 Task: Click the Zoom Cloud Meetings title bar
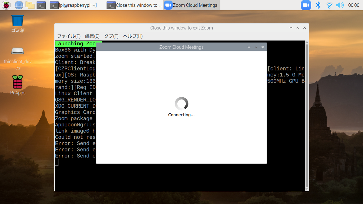click(x=181, y=47)
